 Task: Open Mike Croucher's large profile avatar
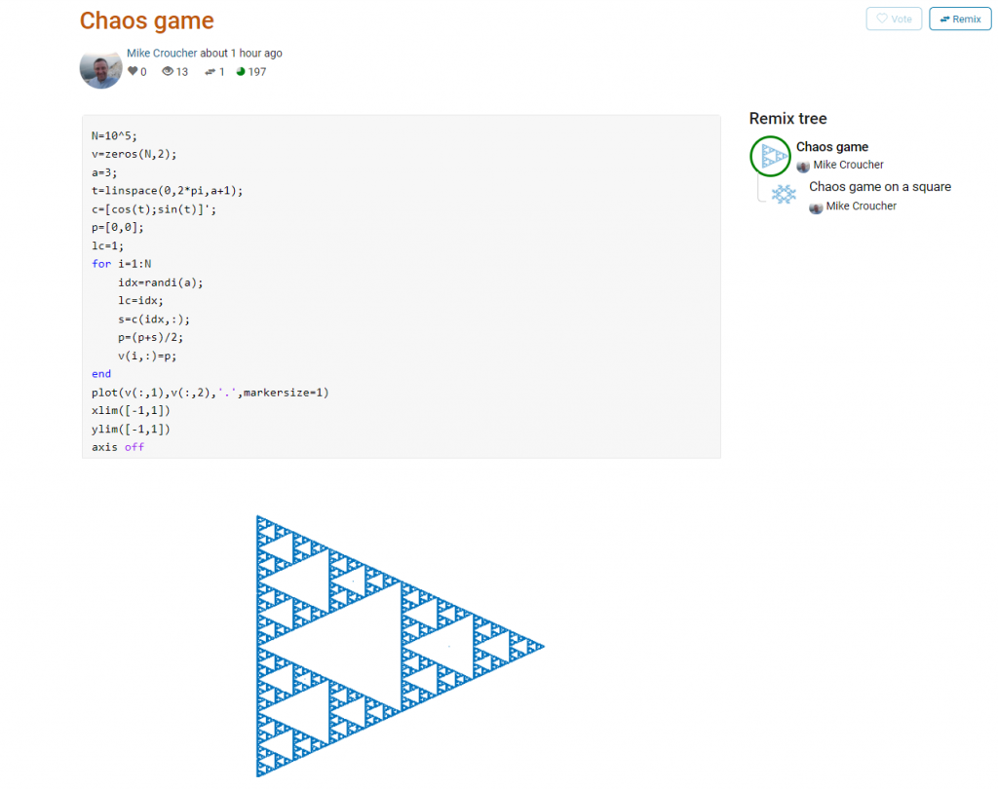[x=101, y=66]
